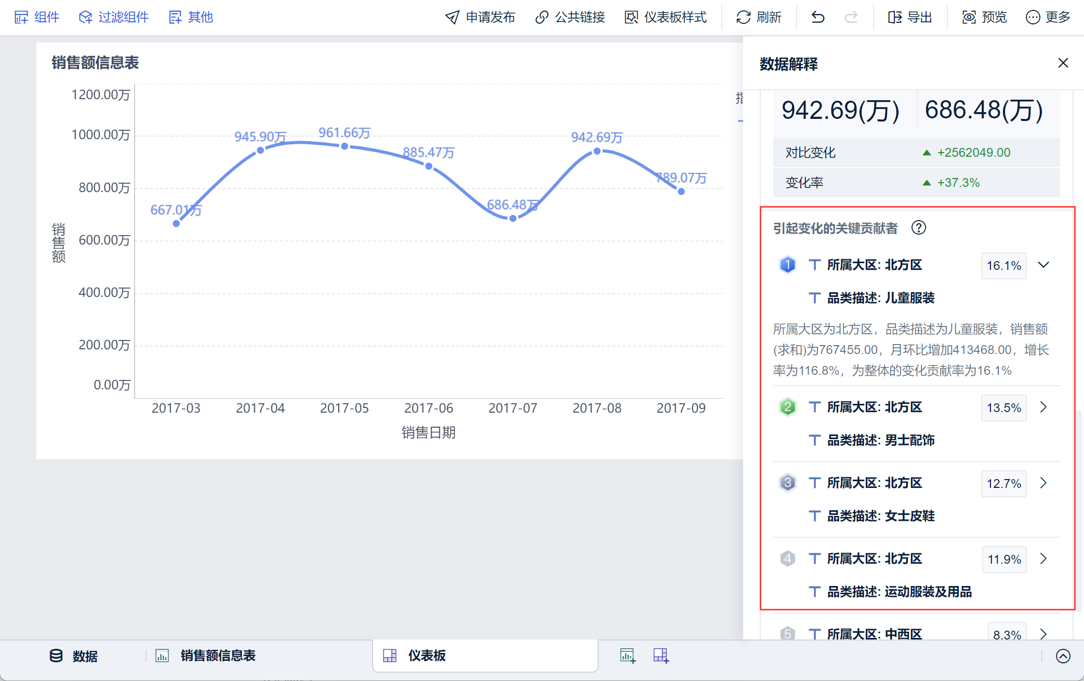The image size is (1084, 681).
Task: Open the more (更多) menu
Action: [x=1048, y=17]
